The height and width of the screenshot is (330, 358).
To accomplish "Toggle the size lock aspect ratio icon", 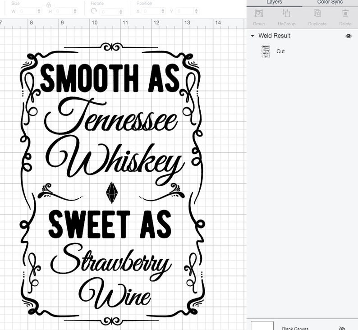I will [48, 5].
